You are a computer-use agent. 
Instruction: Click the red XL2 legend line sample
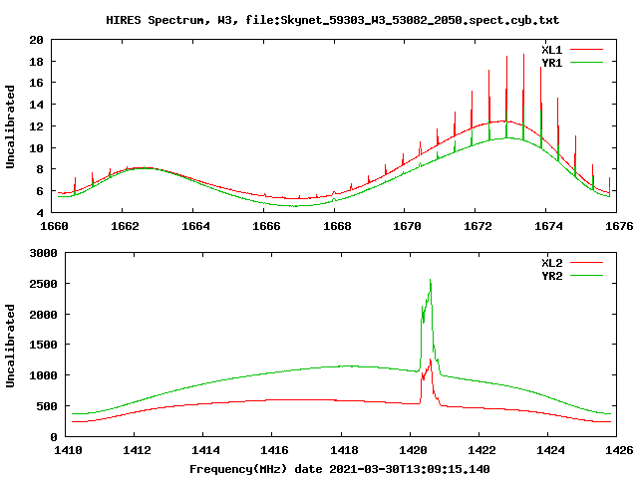[586, 263]
